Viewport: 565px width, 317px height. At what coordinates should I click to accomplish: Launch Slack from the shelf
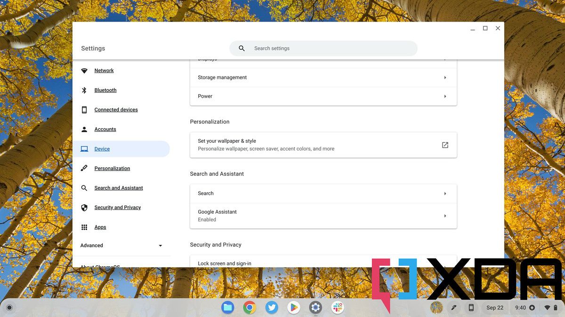[337, 308]
